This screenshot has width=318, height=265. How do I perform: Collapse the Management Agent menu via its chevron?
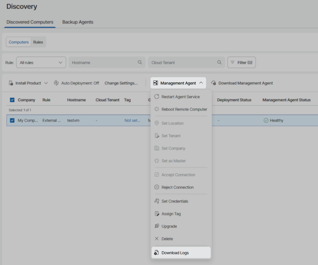[x=201, y=83]
